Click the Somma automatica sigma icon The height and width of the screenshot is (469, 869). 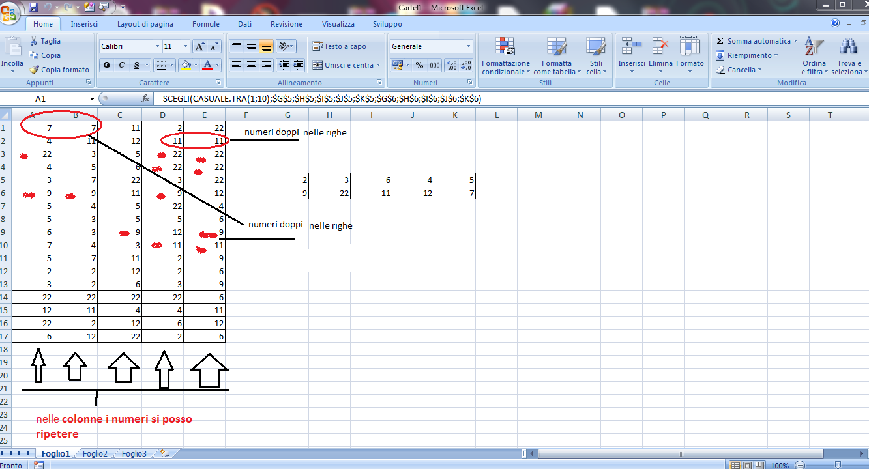pos(720,41)
